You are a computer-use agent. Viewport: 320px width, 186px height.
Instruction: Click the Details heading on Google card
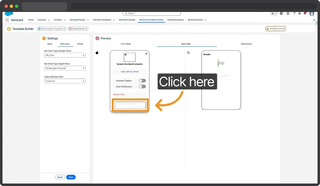pyautogui.click(x=207, y=54)
